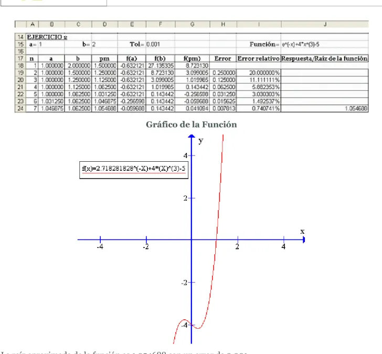
Task: Click cell with value 1.492537%
Action: [259, 101]
